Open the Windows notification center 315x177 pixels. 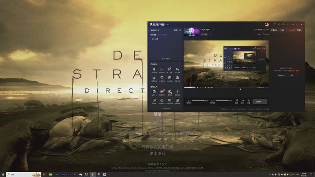click(x=311, y=175)
